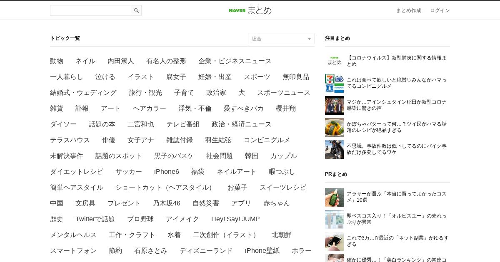Open the スポーツニュース topic
Image resolution: width=500 pixels, height=262 pixels.
(x=284, y=93)
